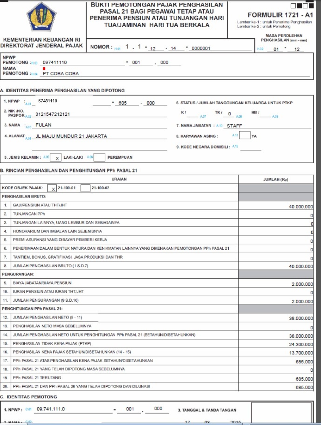Click the page indicator squares above FORMULIR 1721 - A1

pyautogui.click(x=302, y=6)
